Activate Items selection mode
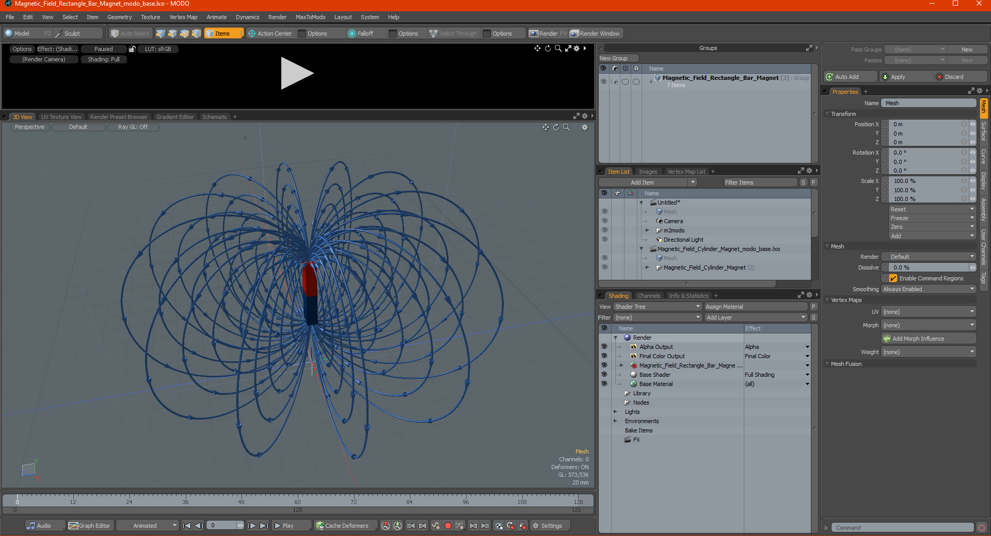Screen dimensions: 991x536 [223, 33]
